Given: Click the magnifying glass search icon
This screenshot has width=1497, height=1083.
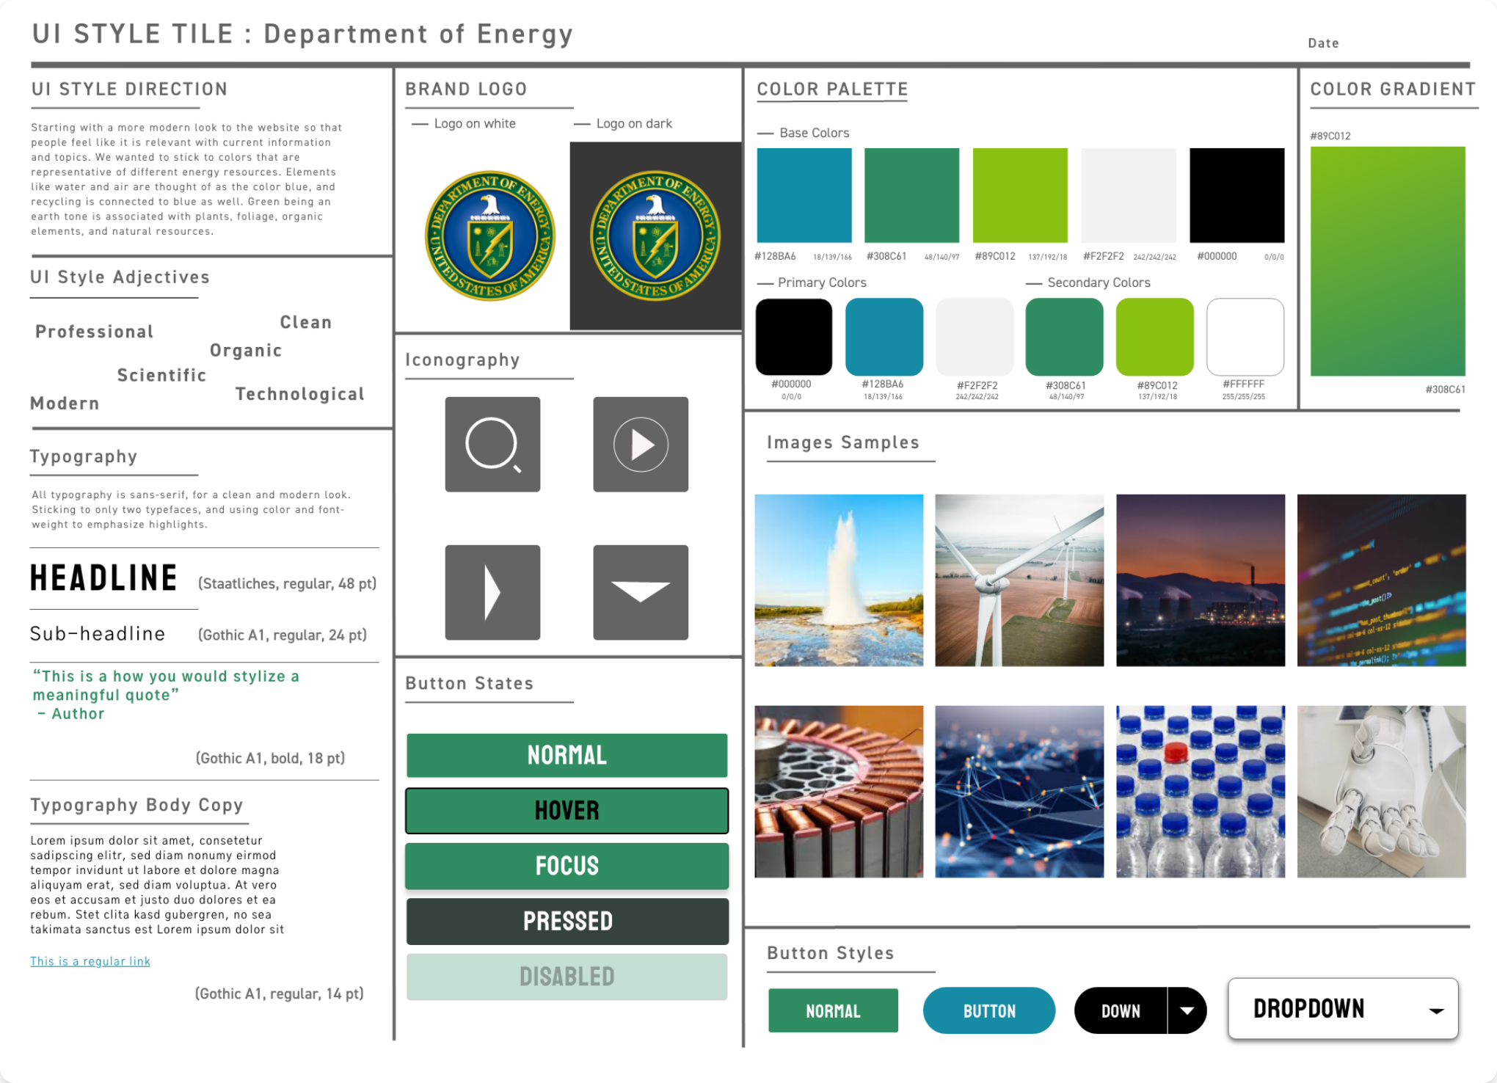Looking at the screenshot, I should (492, 445).
